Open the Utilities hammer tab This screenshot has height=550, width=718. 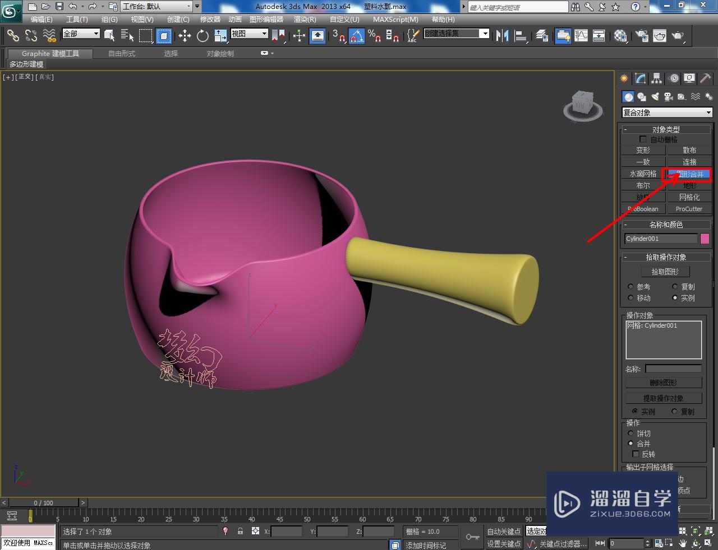(x=706, y=78)
